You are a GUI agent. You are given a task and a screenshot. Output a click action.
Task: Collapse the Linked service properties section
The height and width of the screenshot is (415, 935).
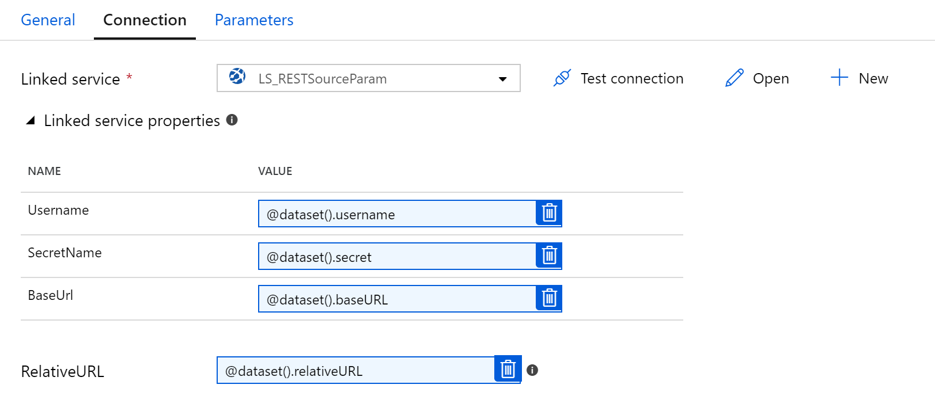(31, 120)
